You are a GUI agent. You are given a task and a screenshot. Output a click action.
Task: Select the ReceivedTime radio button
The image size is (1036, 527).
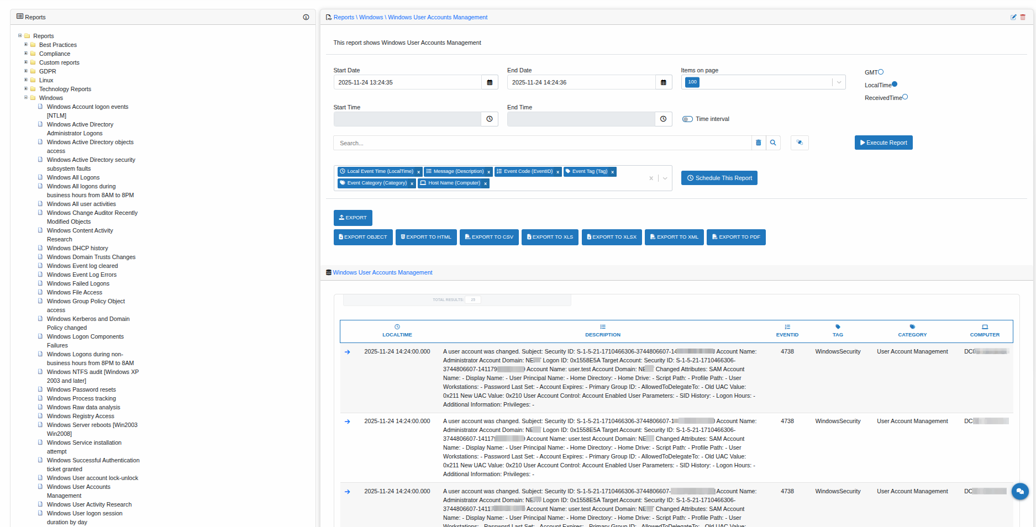[x=906, y=97]
